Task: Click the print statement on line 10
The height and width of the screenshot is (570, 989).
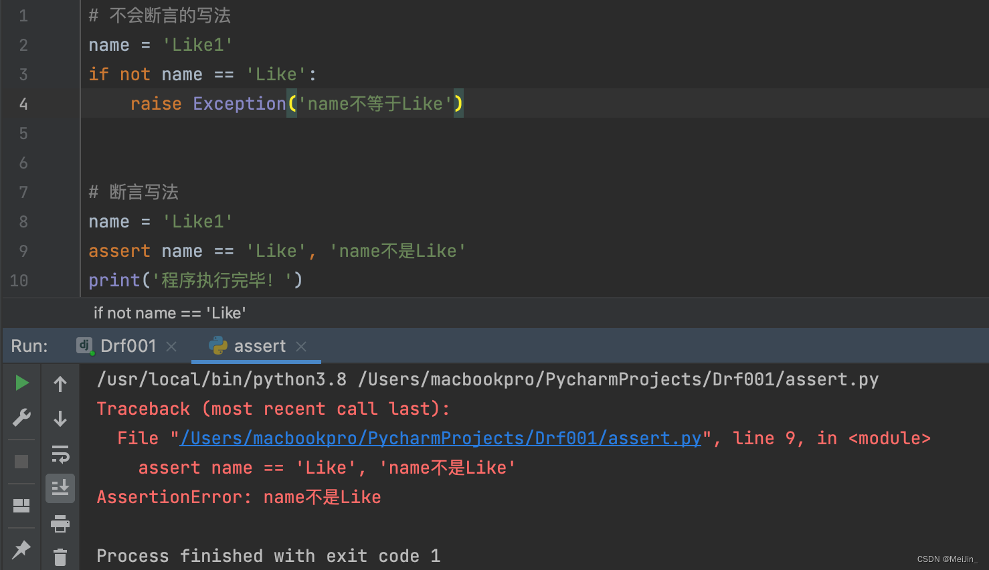Action: pyautogui.click(x=195, y=280)
